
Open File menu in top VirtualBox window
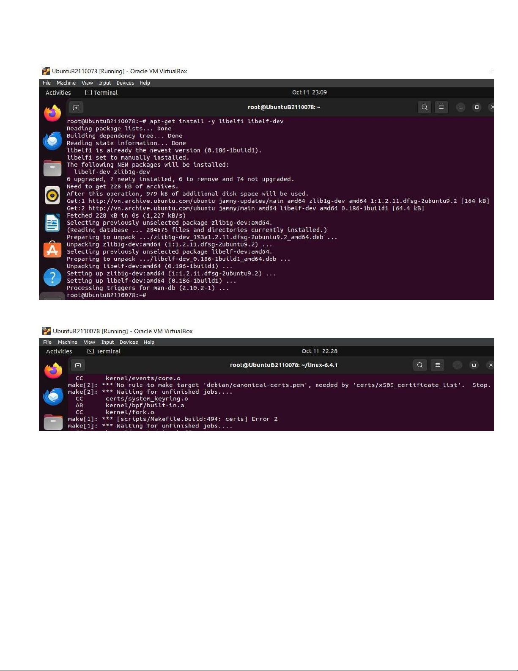[47, 83]
